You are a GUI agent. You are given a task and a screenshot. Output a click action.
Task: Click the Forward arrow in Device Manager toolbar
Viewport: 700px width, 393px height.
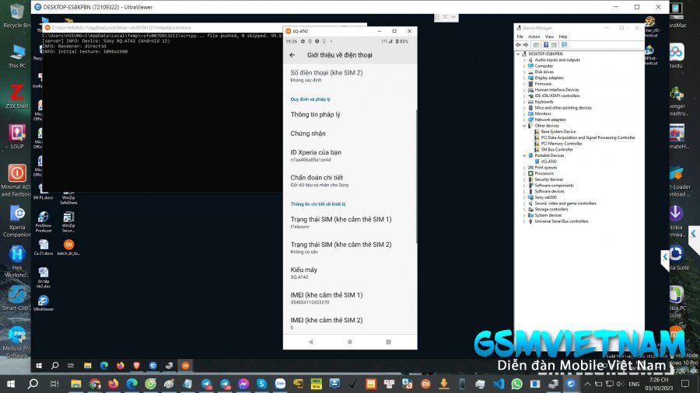pos(526,45)
